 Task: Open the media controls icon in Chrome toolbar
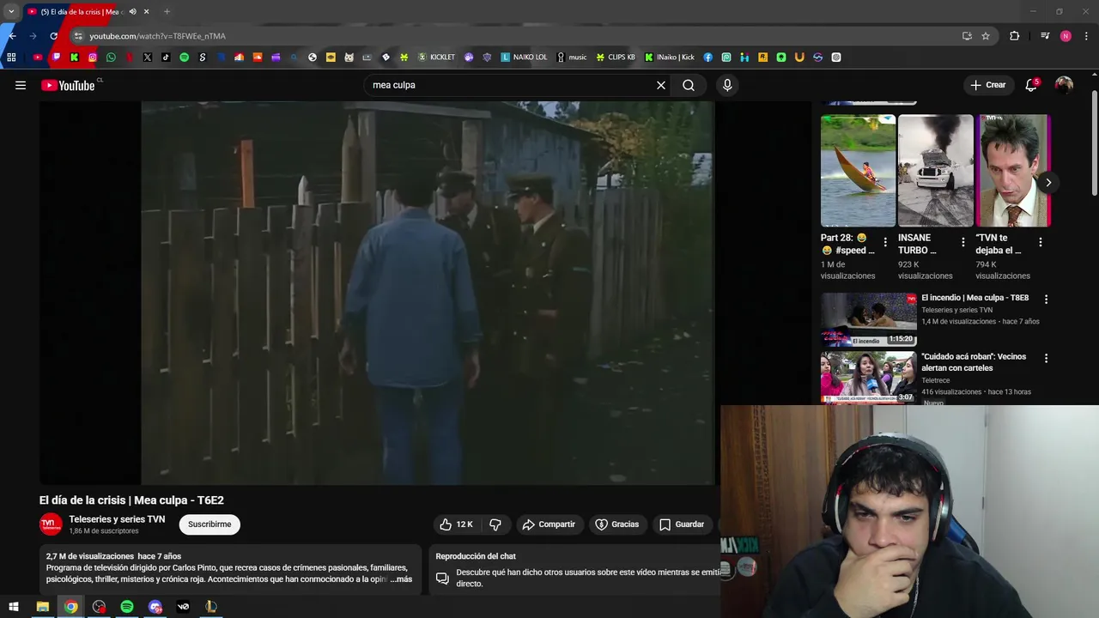(x=1045, y=36)
